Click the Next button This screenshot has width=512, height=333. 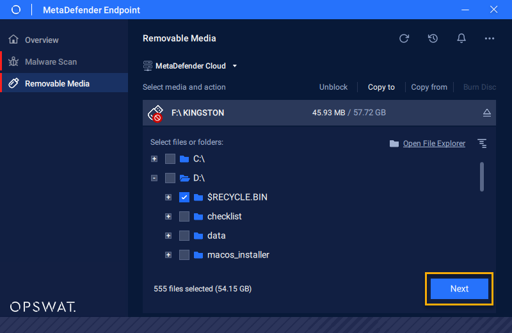[x=459, y=289]
